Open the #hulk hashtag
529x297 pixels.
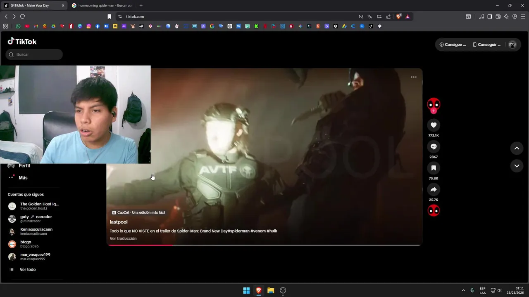pos(272,231)
